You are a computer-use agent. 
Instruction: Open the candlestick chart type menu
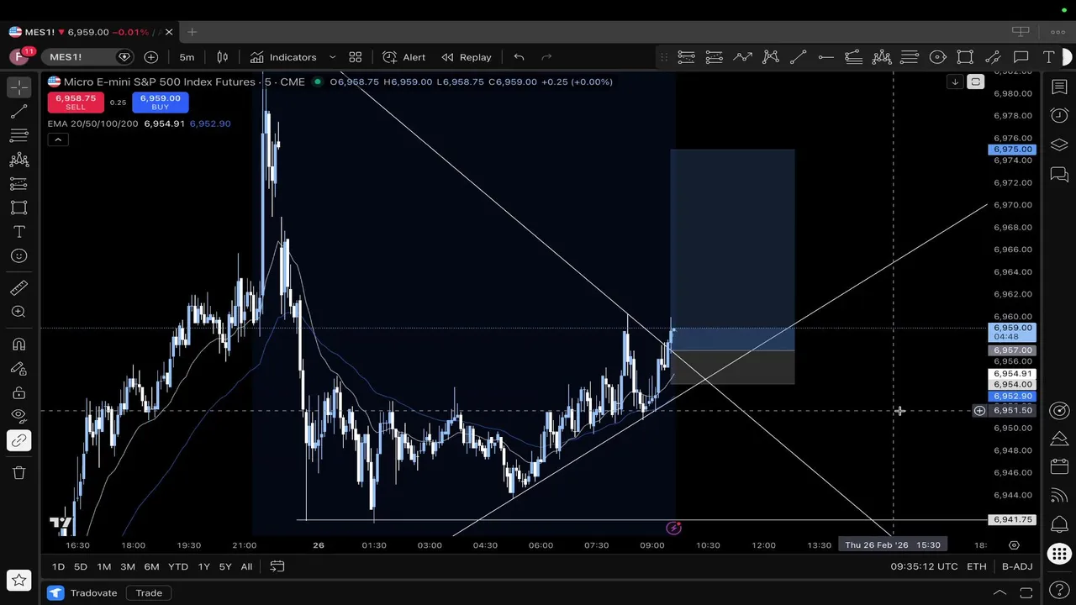(223, 57)
